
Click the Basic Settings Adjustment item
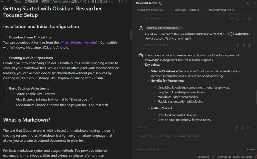pyautogui.click(x=29, y=88)
